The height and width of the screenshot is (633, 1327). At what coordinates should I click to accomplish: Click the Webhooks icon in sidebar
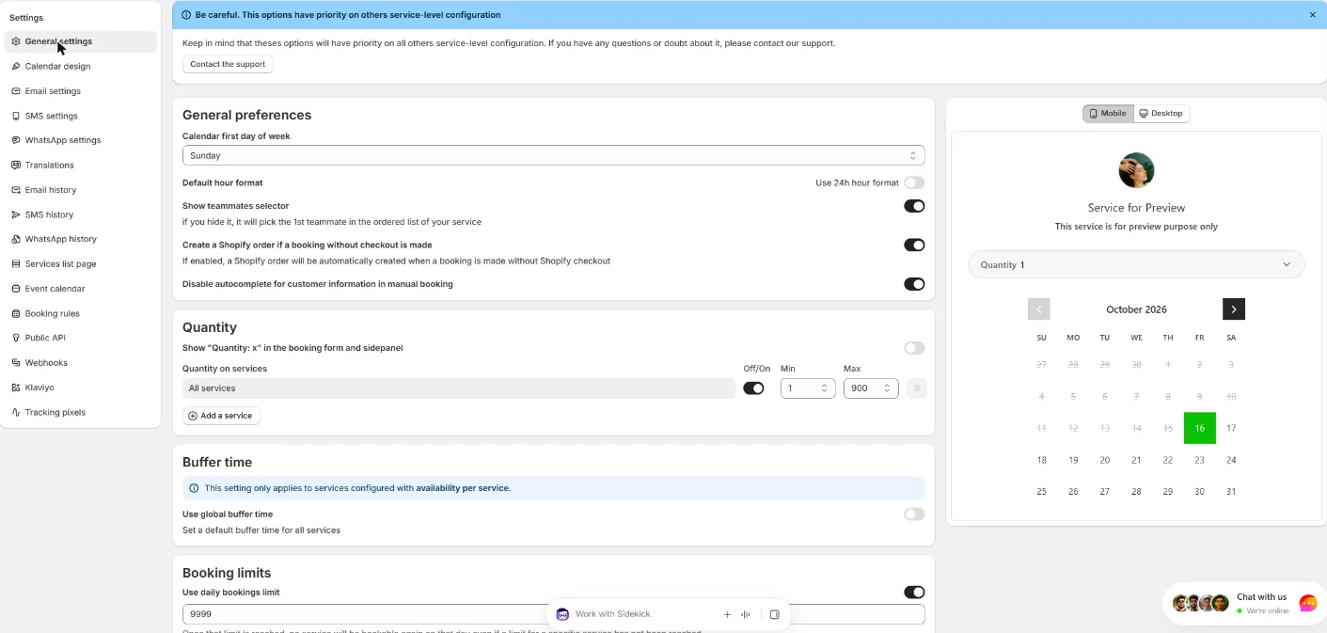click(x=16, y=363)
